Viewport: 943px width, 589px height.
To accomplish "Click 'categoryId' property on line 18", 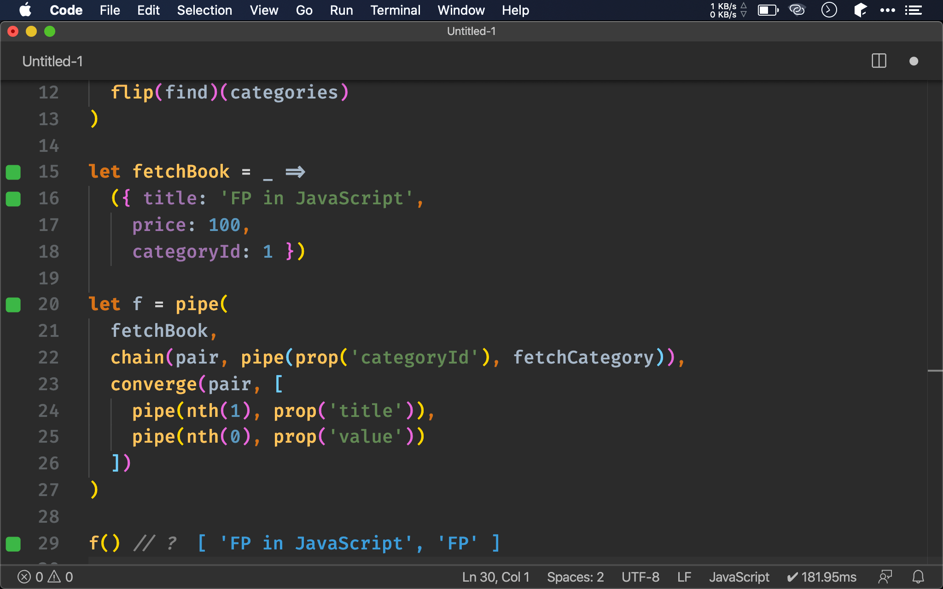I will click(x=186, y=252).
